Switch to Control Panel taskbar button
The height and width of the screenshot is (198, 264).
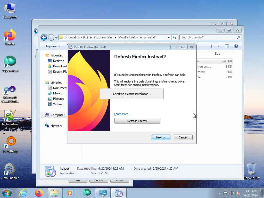point(103,193)
